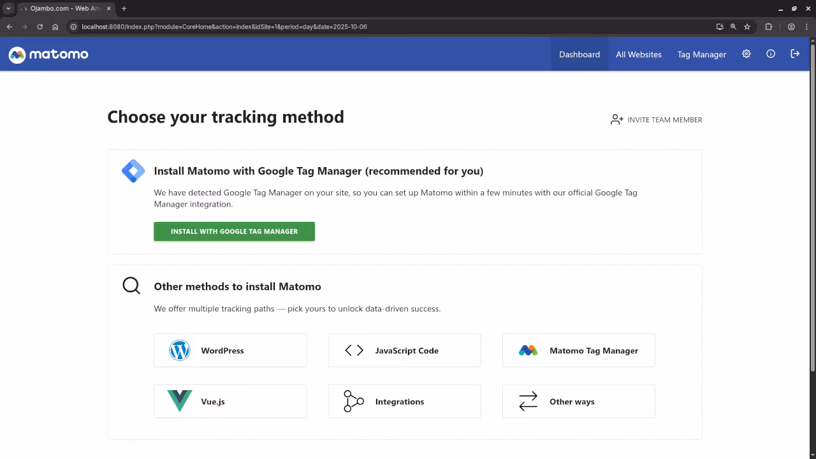Reload the page with browser refresh button
Image resolution: width=816 pixels, height=459 pixels.
tap(40, 27)
